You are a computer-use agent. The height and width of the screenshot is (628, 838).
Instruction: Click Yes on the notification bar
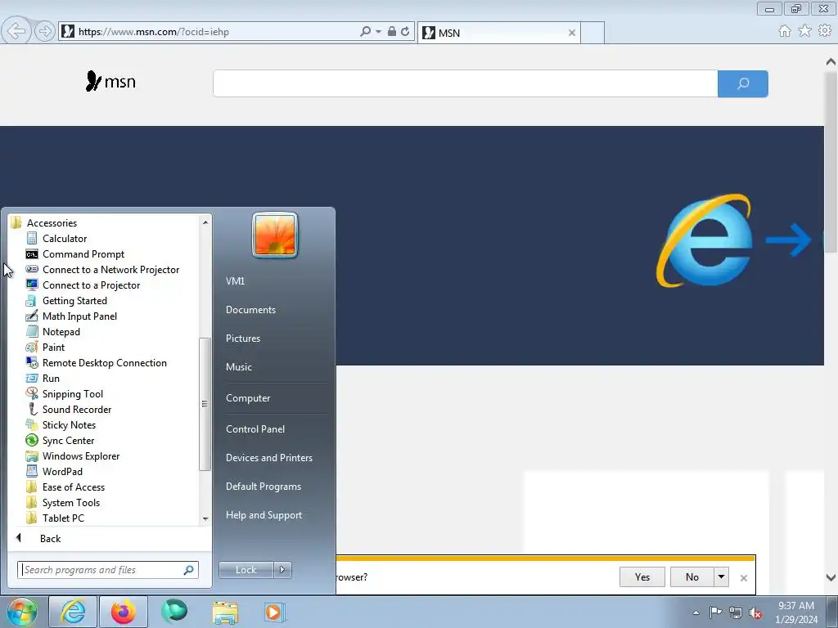pos(642,576)
